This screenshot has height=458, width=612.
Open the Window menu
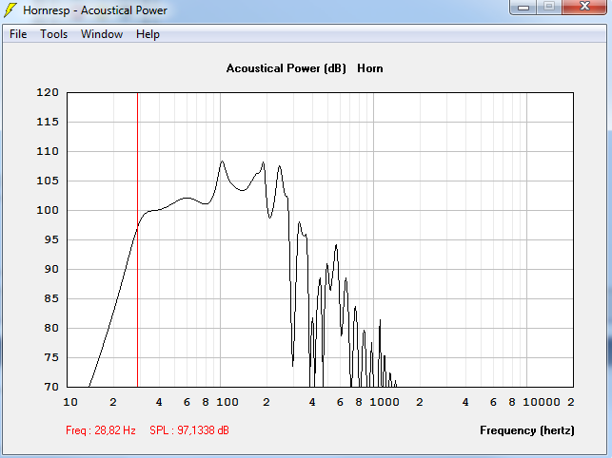click(102, 34)
